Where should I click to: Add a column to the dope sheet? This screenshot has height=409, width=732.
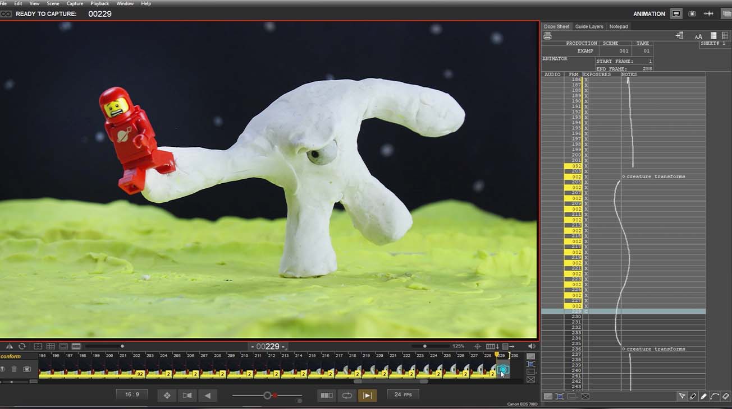679,35
